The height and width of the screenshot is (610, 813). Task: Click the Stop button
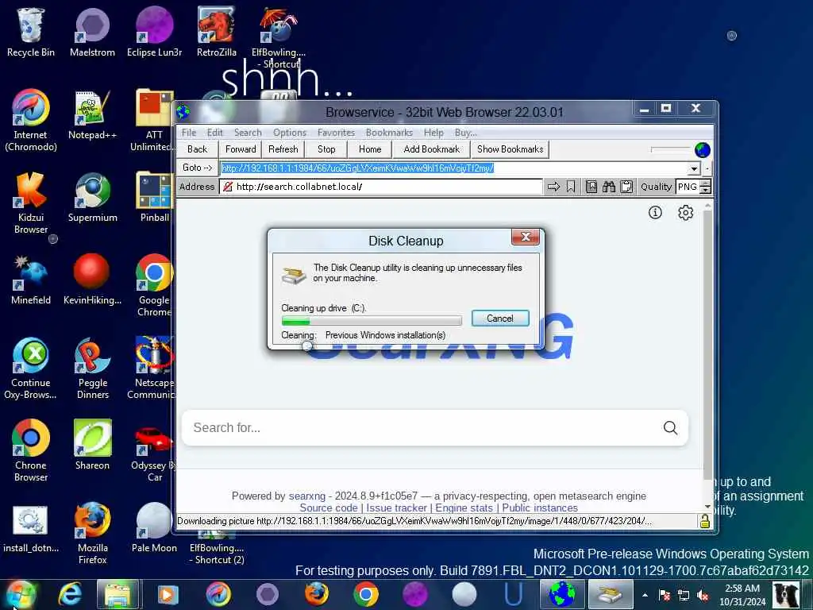[x=326, y=149]
